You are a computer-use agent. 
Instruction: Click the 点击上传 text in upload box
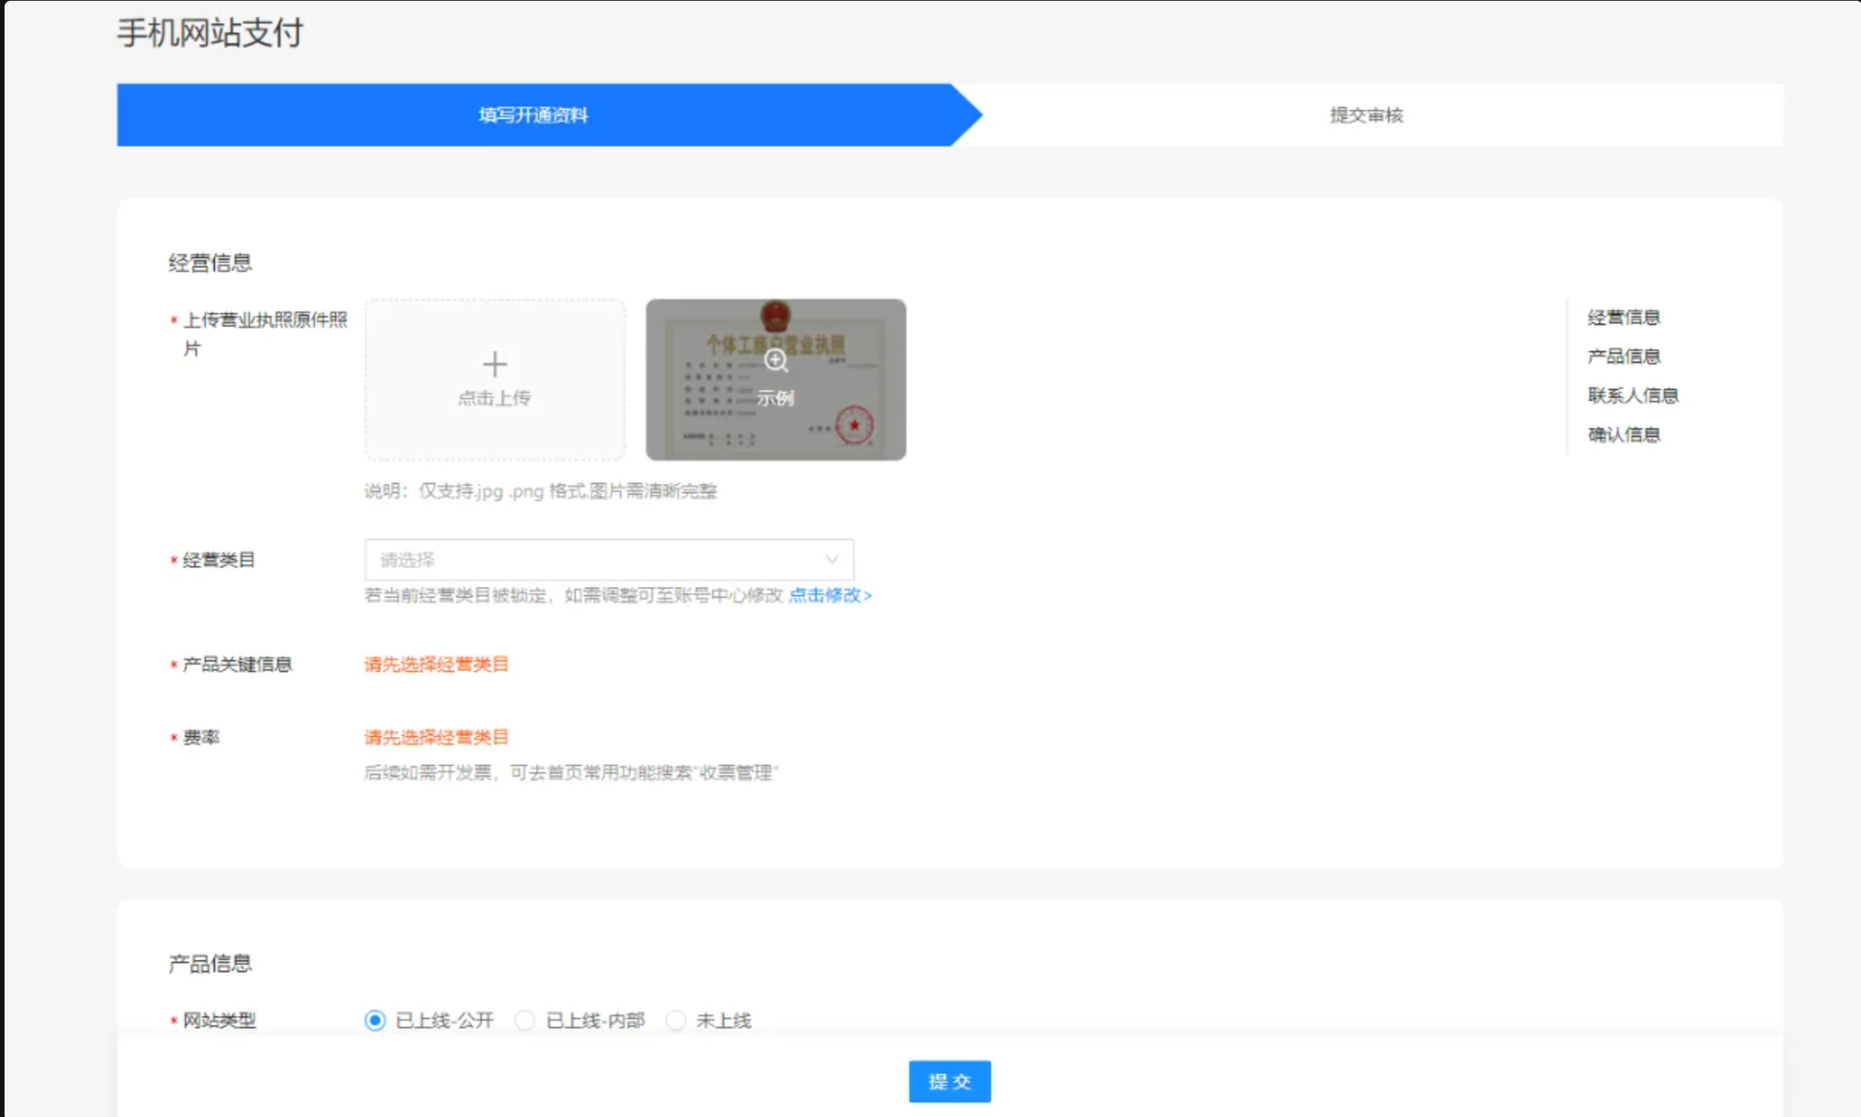[x=494, y=398]
